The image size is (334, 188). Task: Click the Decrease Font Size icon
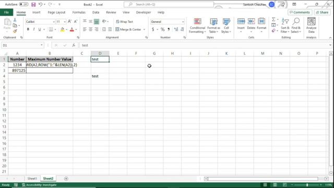click(75, 21)
